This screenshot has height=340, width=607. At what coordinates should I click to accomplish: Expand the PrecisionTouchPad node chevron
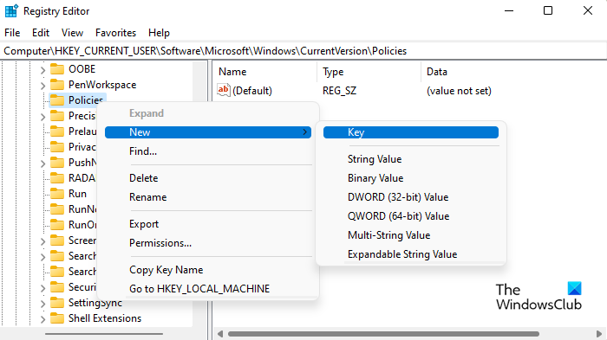(x=42, y=117)
